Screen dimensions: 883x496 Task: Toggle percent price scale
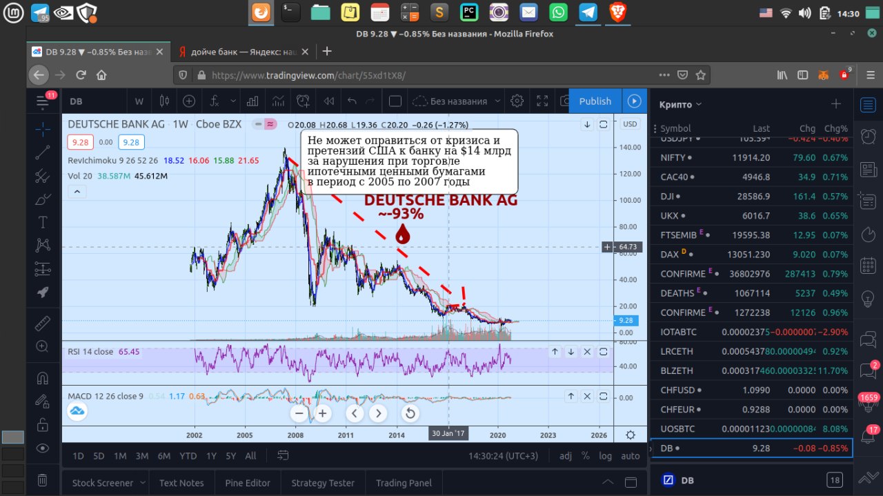click(x=585, y=455)
